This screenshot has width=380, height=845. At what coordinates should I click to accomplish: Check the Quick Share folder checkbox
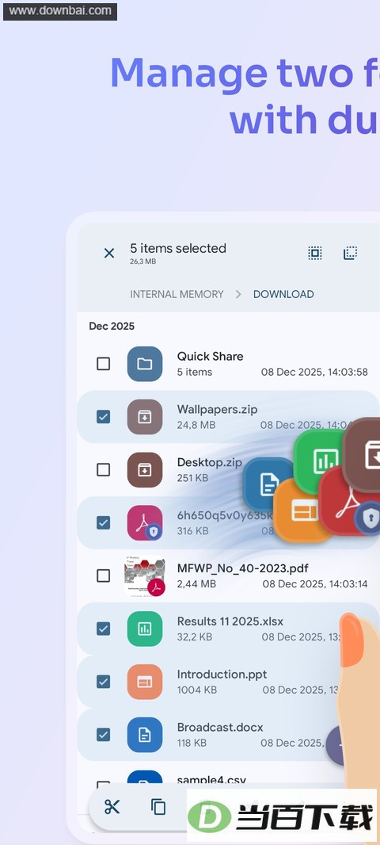pyautogui.click(x=104, y=364)
